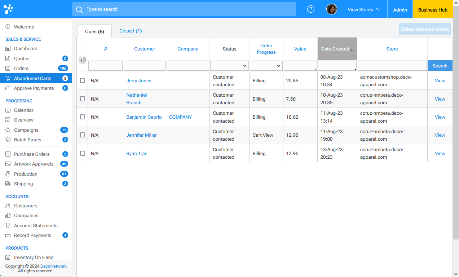459x277 pixels.
Task: Open Orders in the sidebar menu
Action: 21,69
